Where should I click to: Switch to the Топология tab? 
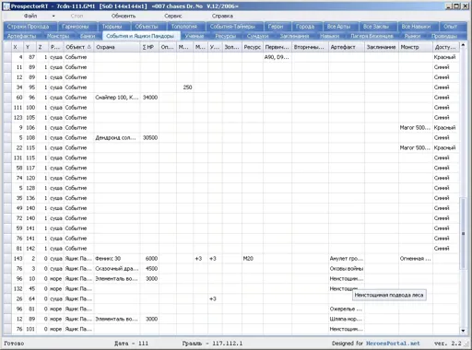(186, 27)
